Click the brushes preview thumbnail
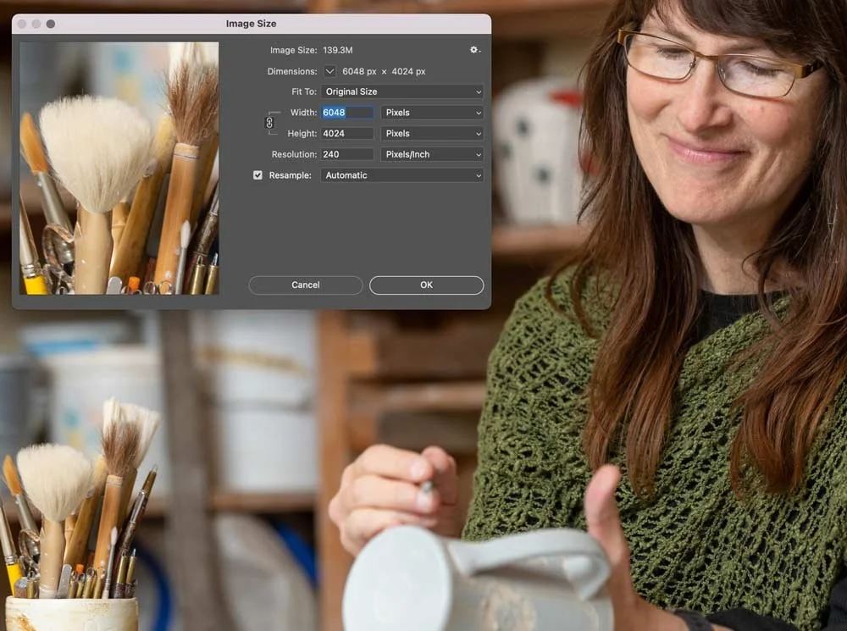Image resolution: width=847 pixels, height=631 pixels. 119,169
